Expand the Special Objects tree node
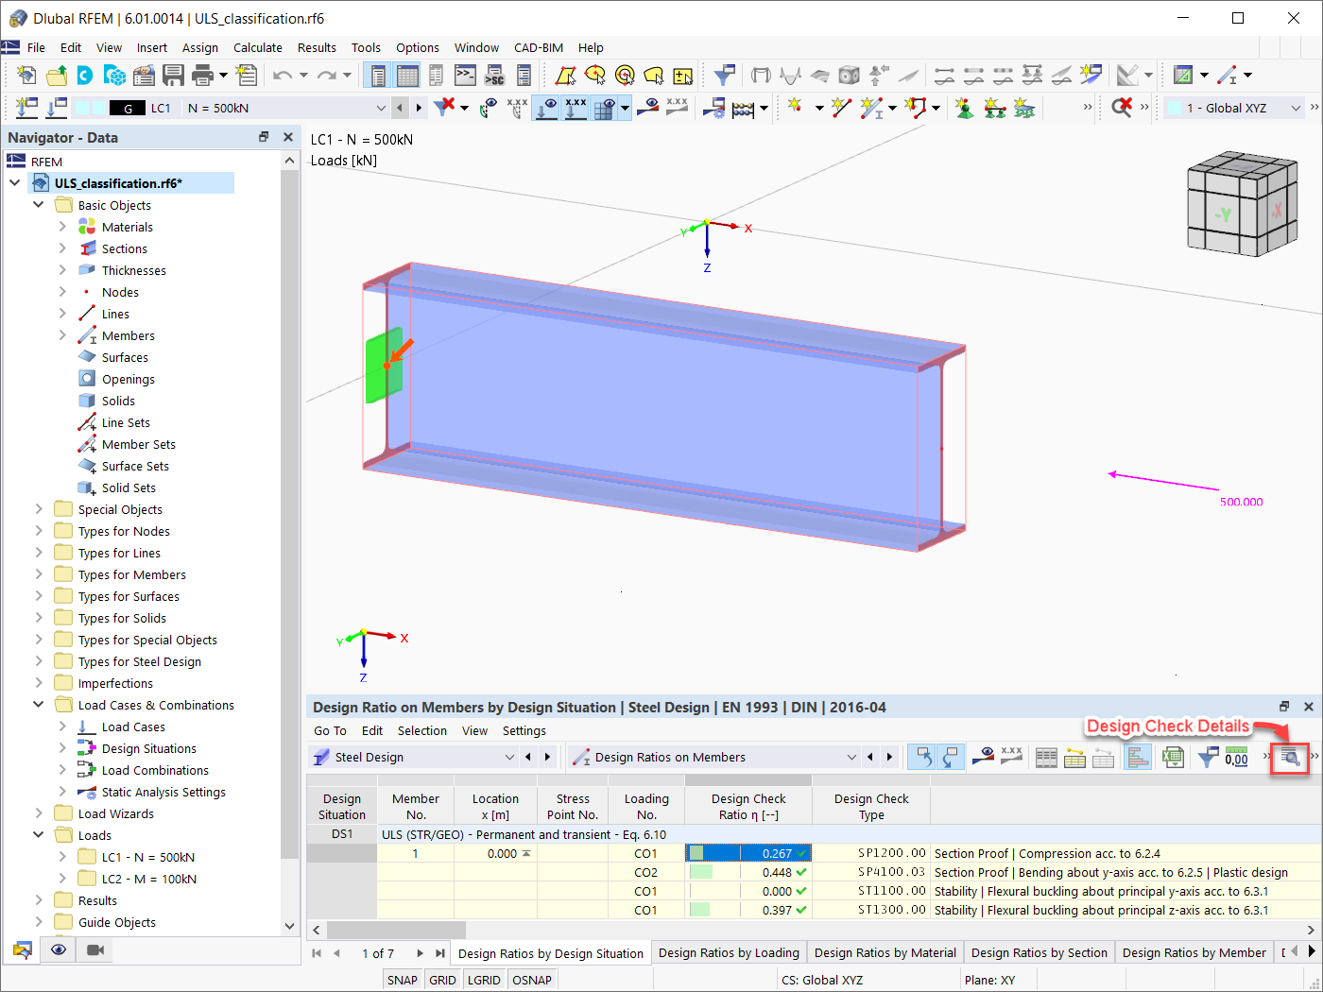This screenshot has width=1323, height=992. pyautogui.click(x=38, y=508)
